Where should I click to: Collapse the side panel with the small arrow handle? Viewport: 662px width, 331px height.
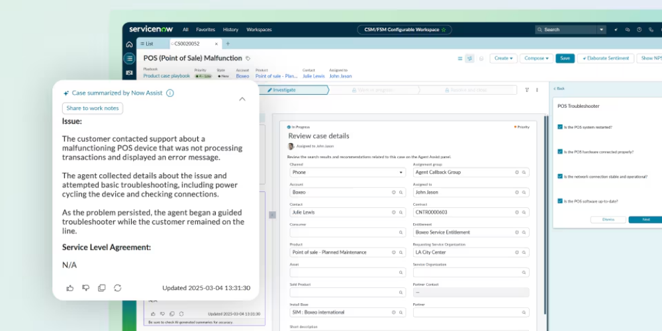[272, 215]
